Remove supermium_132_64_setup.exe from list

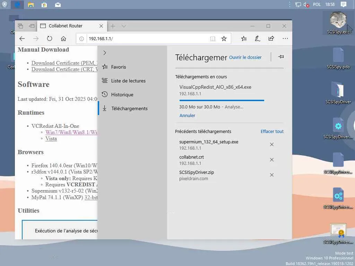272,144
